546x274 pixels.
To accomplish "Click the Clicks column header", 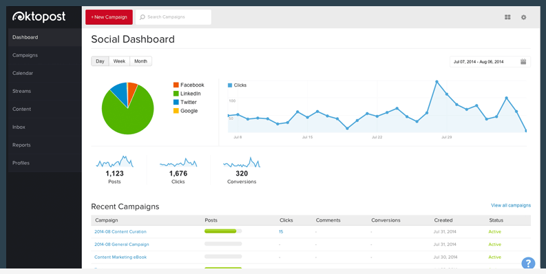I will [x=286, y=220].
